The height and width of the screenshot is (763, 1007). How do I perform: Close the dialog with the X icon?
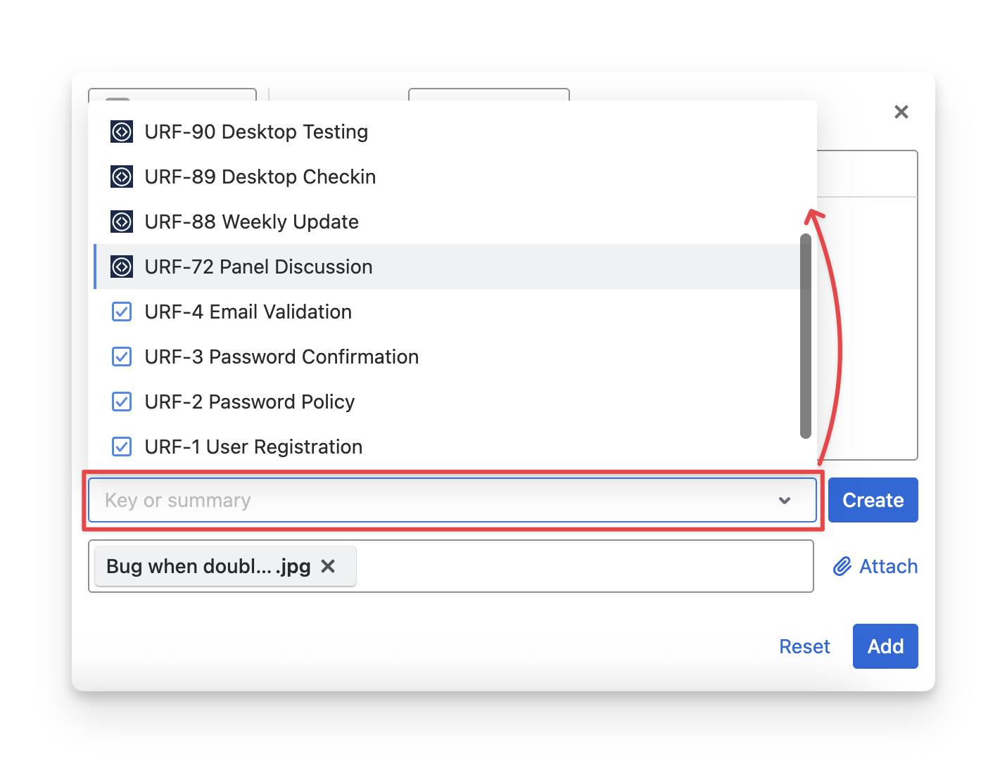tap(901, 112)
